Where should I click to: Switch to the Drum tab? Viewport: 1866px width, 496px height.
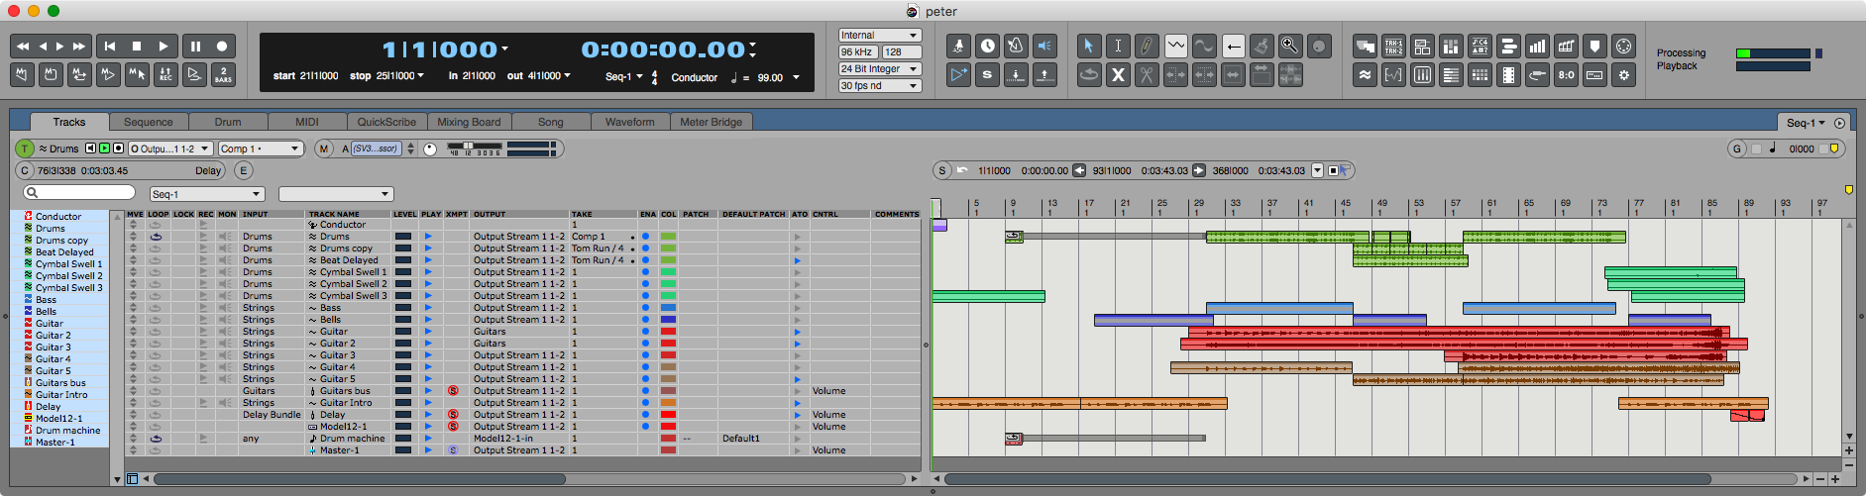228,122
